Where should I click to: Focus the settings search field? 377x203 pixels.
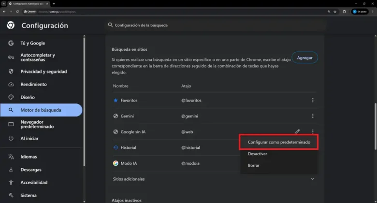[x=215, y=25]
